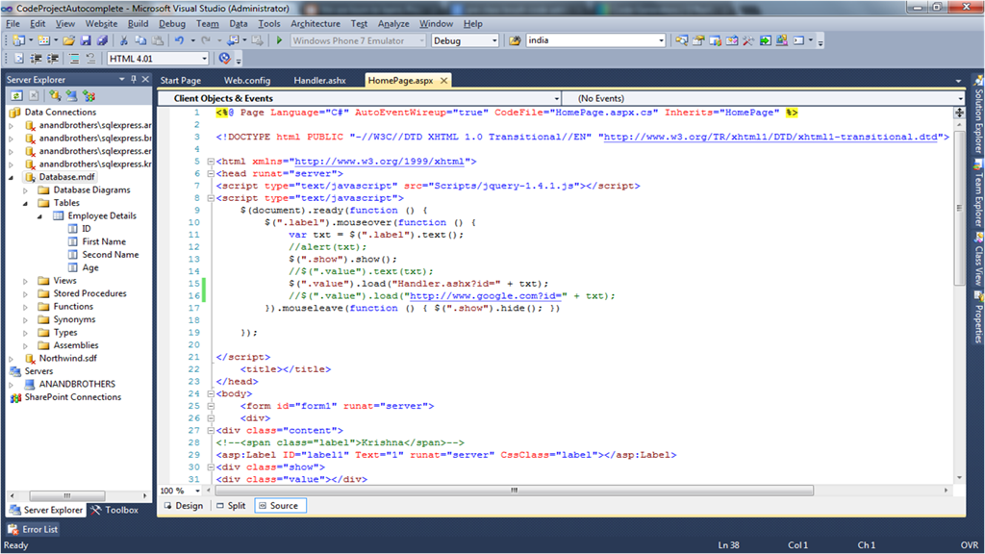
Task: Click the Open File folder icon
Action: pyautogui.click(x=68, y=40)
